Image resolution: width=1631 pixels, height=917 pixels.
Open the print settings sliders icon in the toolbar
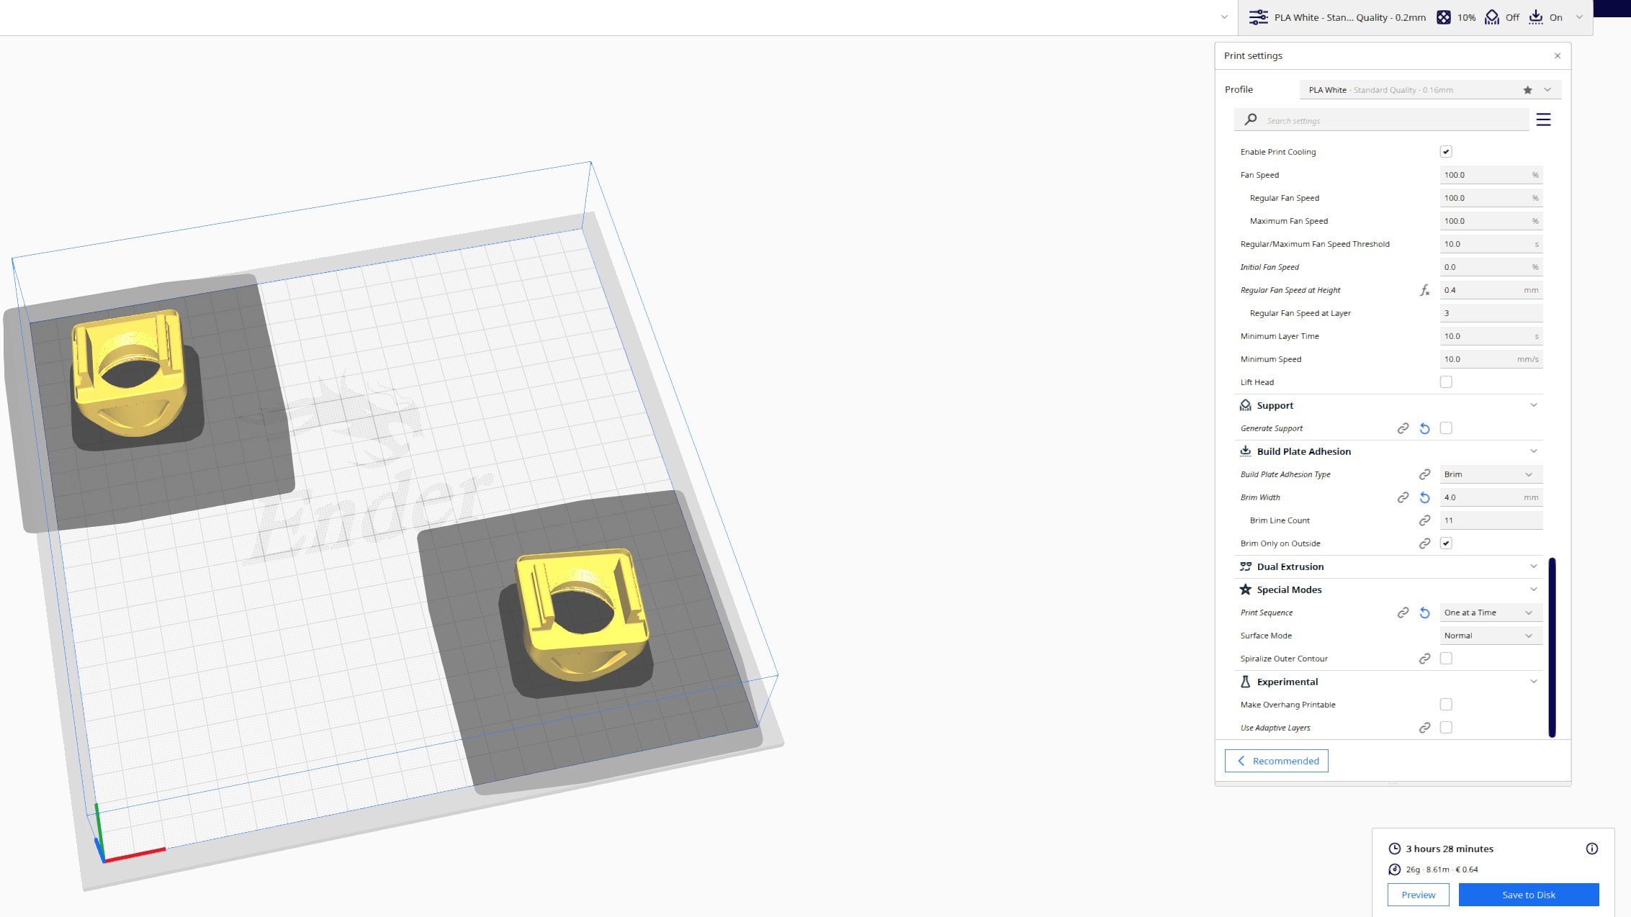(1259, 17)
